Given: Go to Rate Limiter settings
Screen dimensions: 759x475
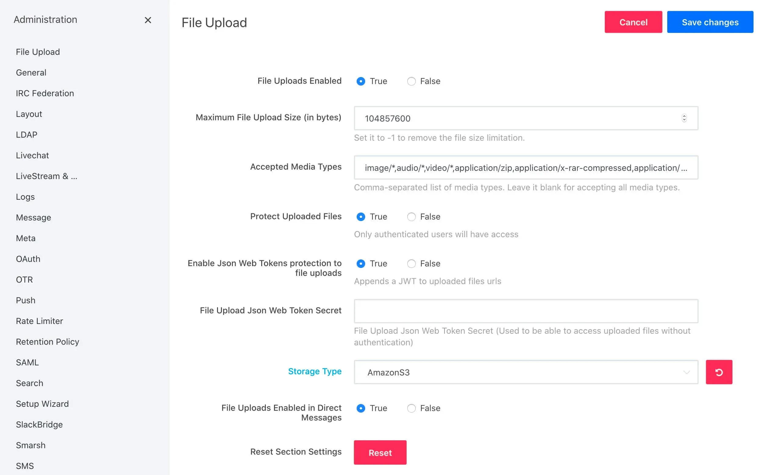Looking at the screenshot, I should (39, 321).
